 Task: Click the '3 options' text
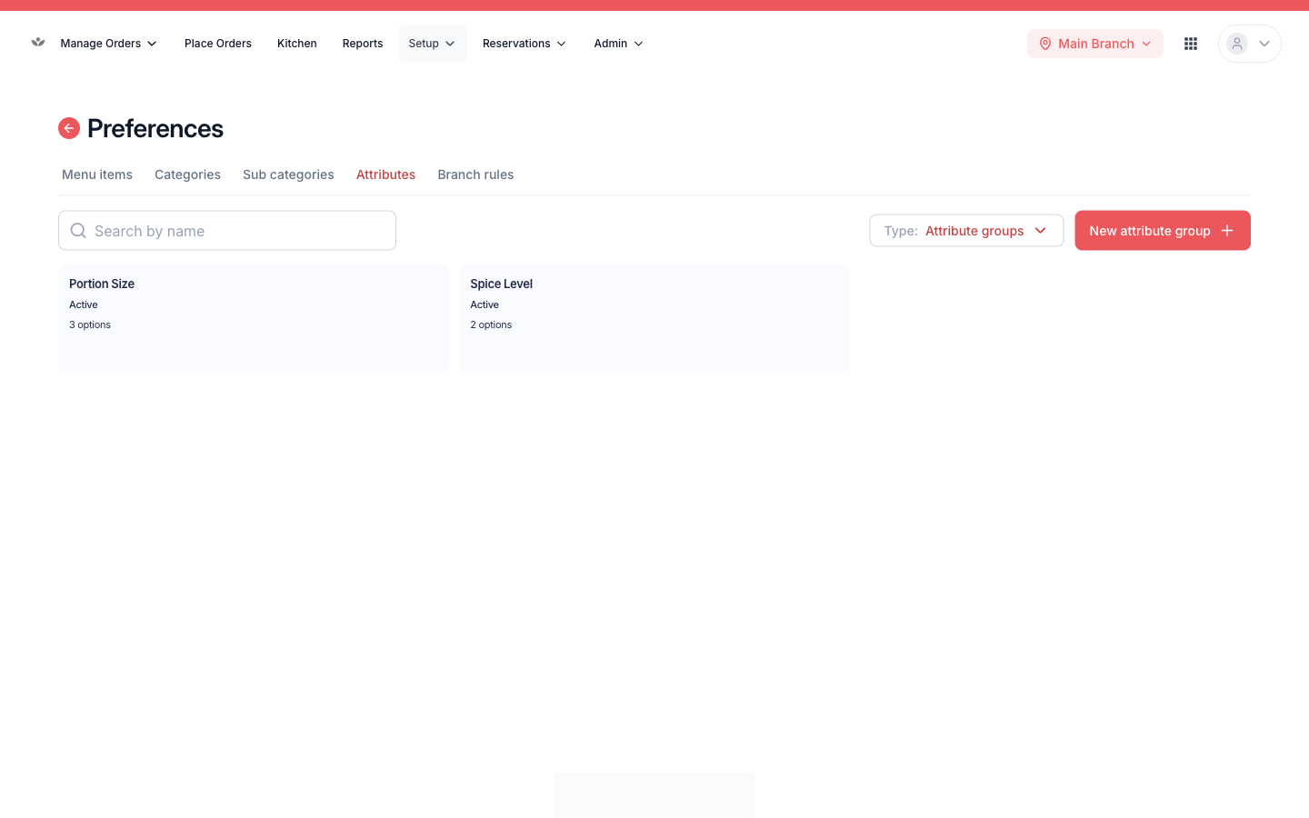pyautogui.click(x=90, y=324)
